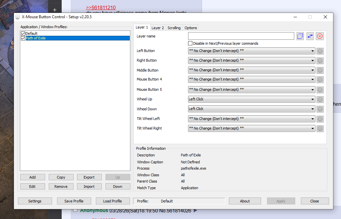Click the Default profile name field
The image size is (341, 219).
[179, 201]
